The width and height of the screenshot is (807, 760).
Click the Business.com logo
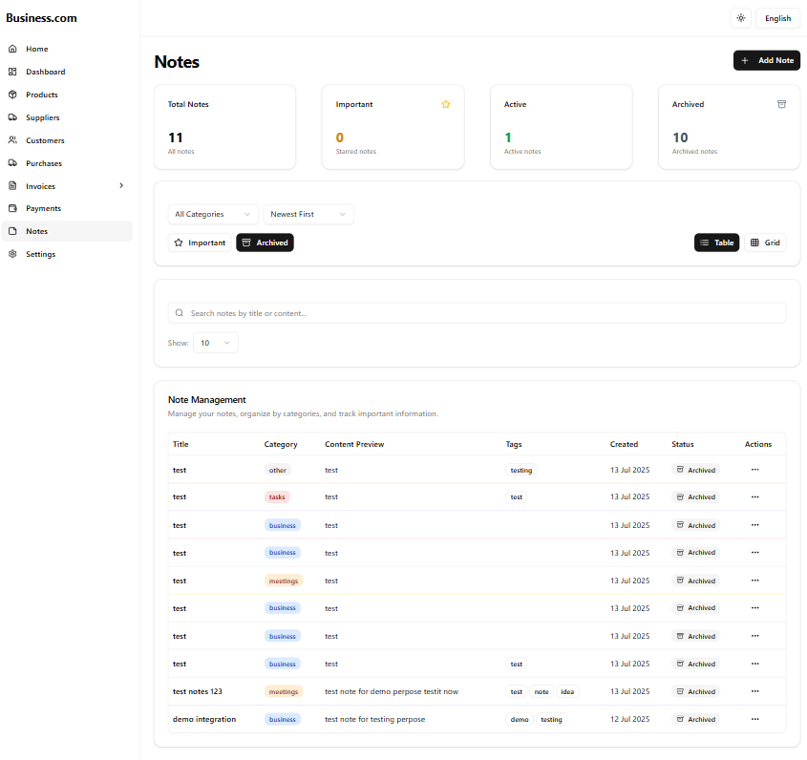point(41,18)
